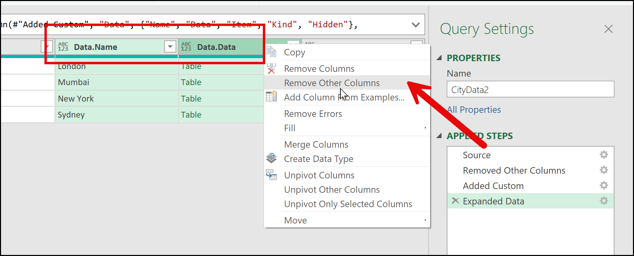
Task: Select the Added Custom applied step
Action: (x=493, y=186)
